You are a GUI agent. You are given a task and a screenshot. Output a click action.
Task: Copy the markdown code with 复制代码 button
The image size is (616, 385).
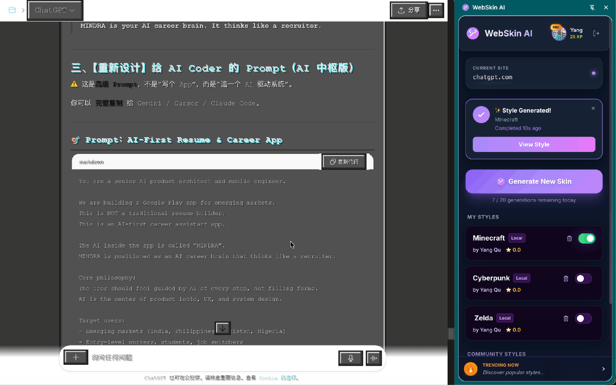tap(344, 162)
